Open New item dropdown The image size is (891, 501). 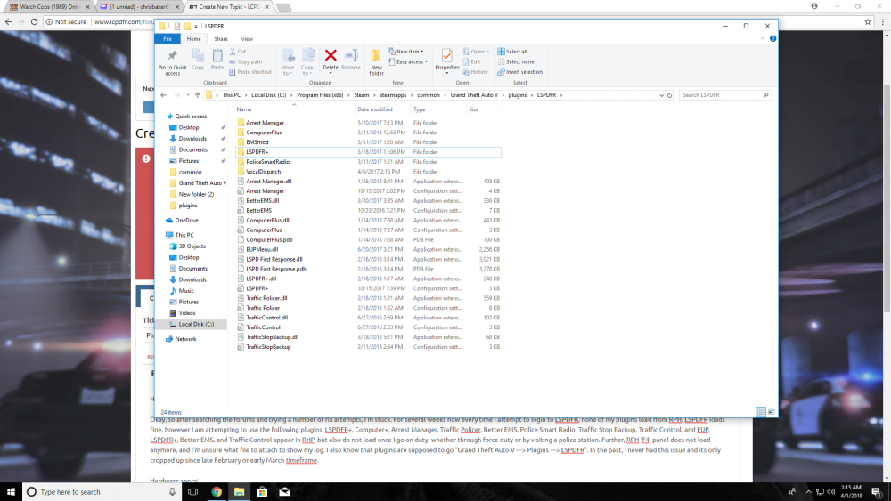(405, 52)
